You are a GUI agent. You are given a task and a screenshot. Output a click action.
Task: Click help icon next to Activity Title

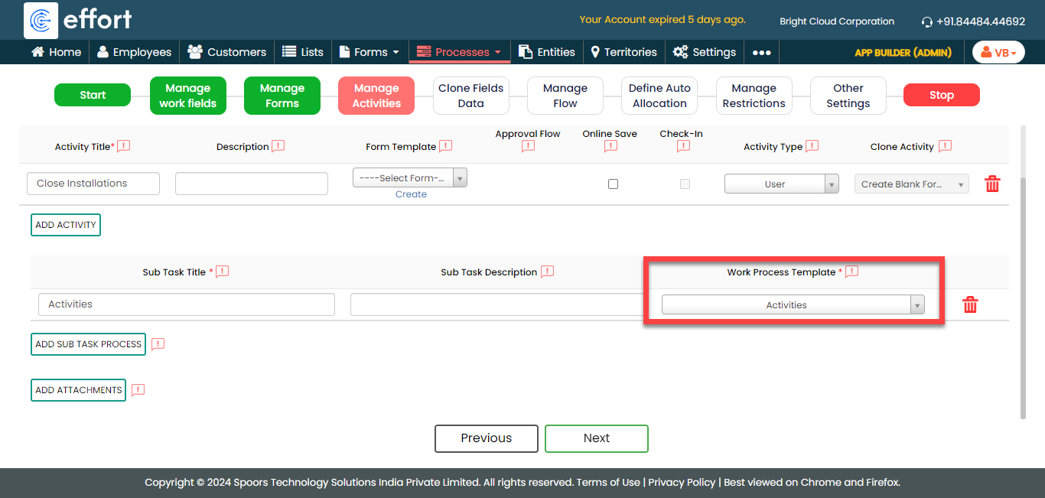click(124, 146)
